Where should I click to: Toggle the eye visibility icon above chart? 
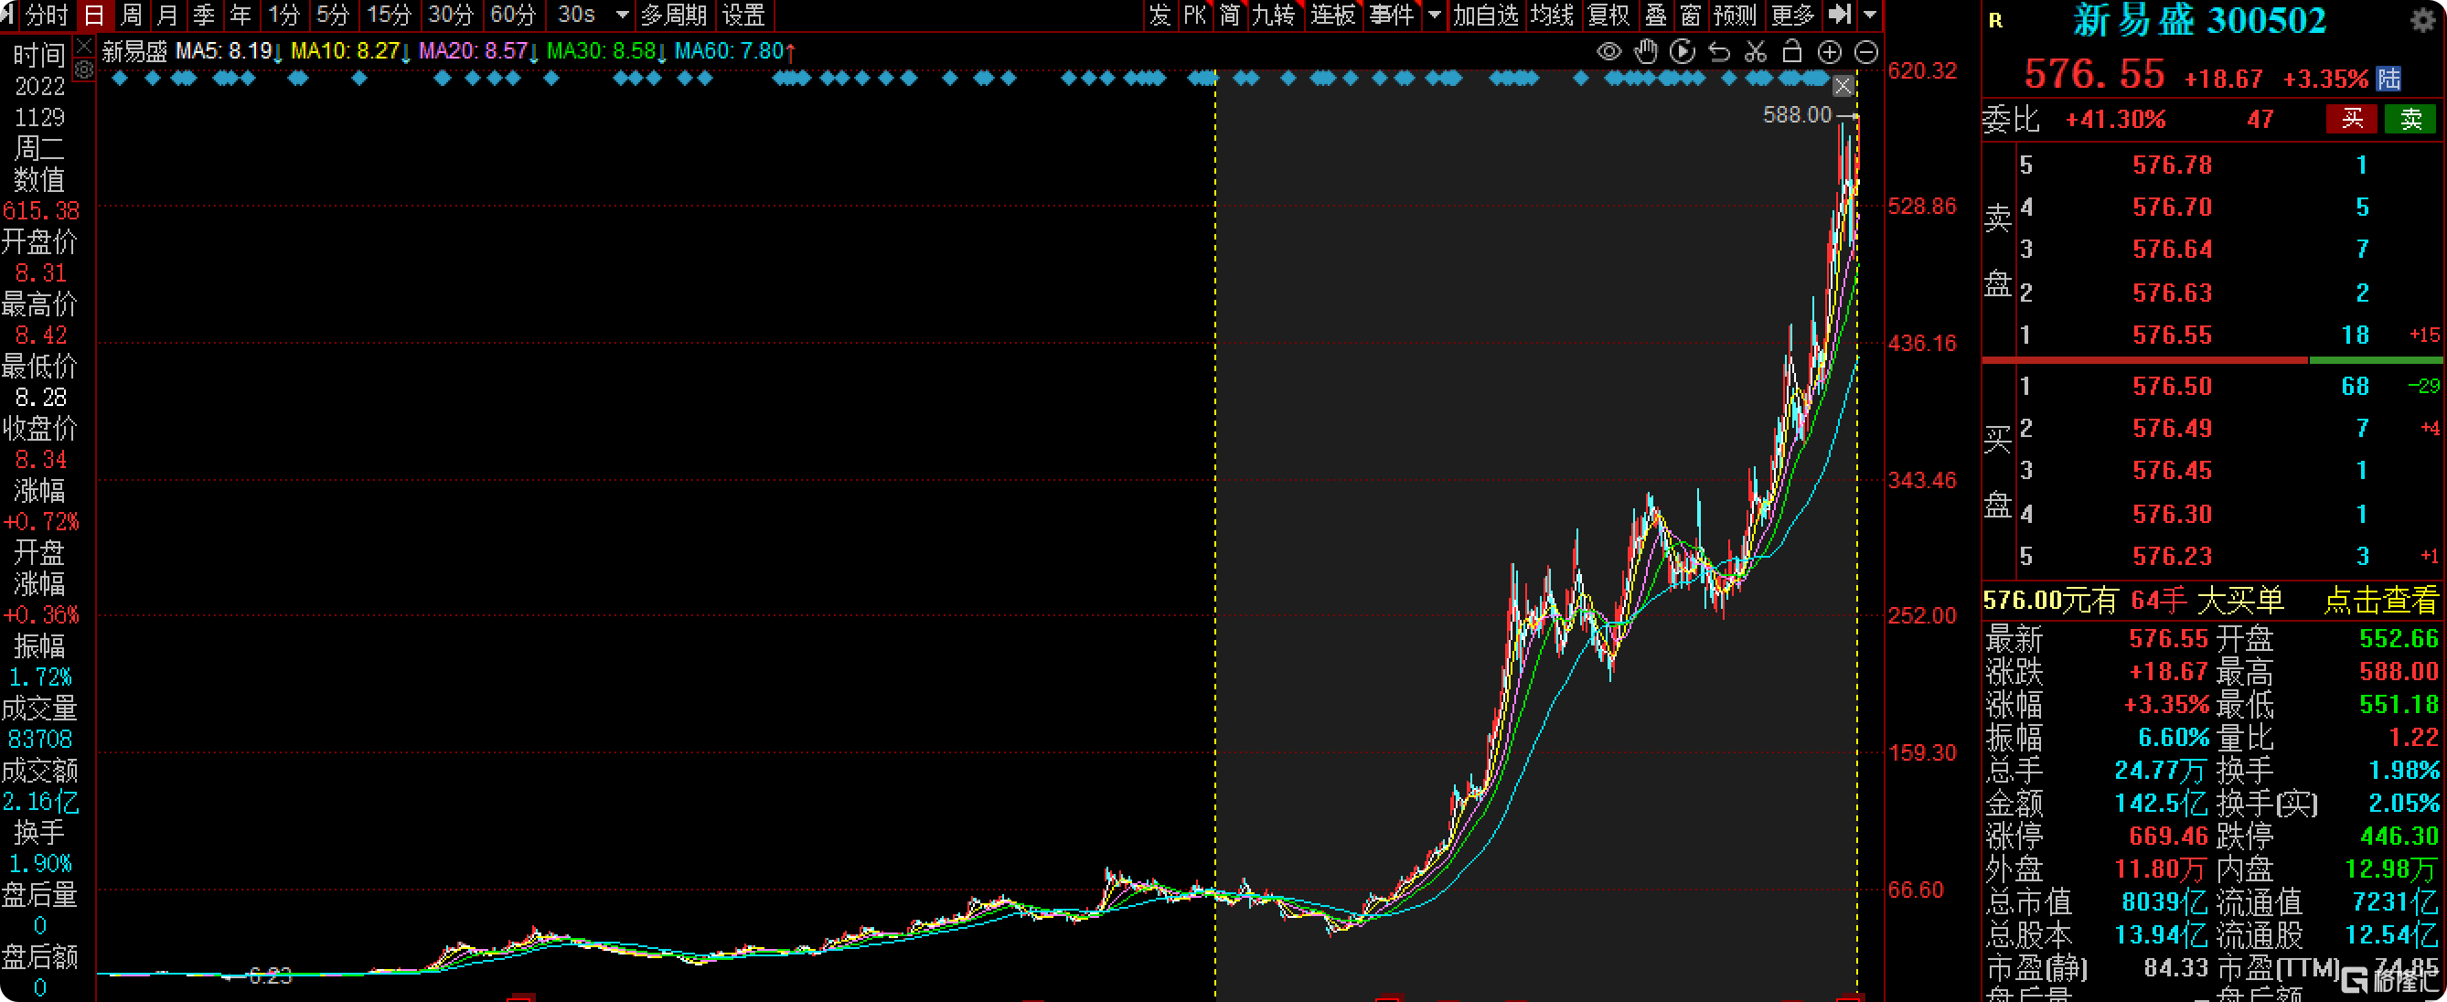click(x=1608, y=52)
